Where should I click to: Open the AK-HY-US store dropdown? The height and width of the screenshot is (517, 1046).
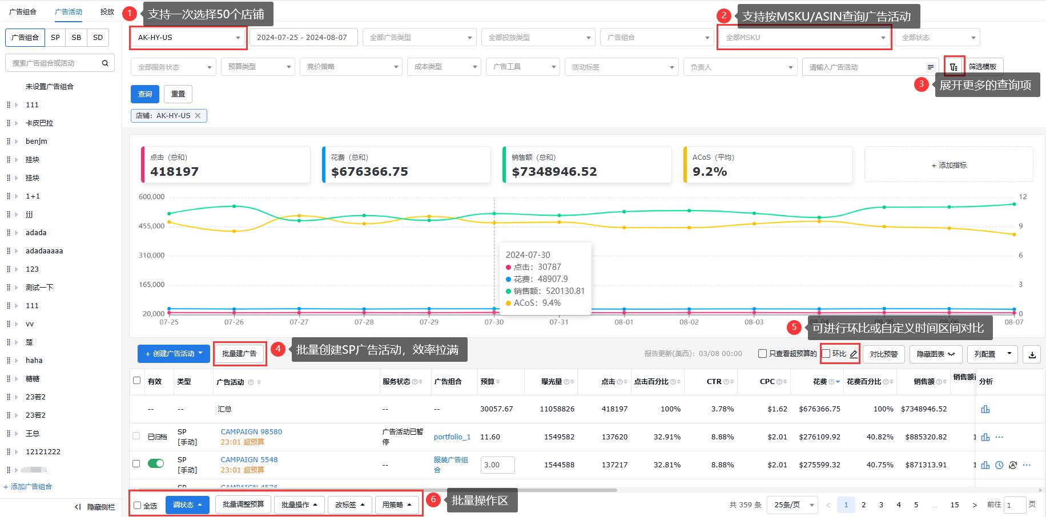(x=188, y=38)
